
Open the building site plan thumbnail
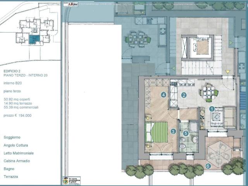coord(30,33)
